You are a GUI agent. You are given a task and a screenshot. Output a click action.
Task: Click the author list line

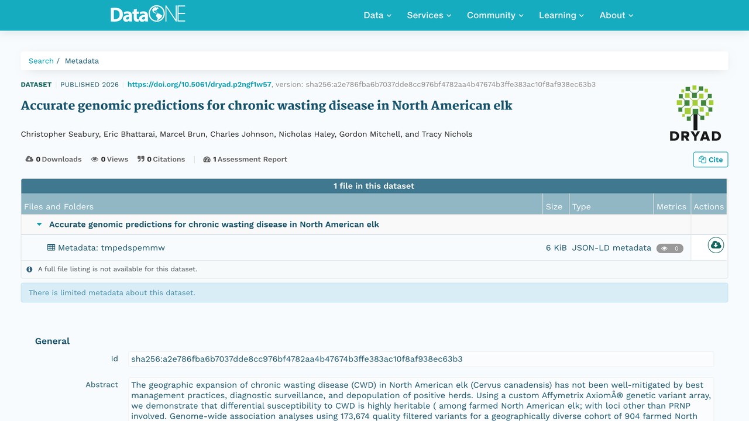point(247,134)
